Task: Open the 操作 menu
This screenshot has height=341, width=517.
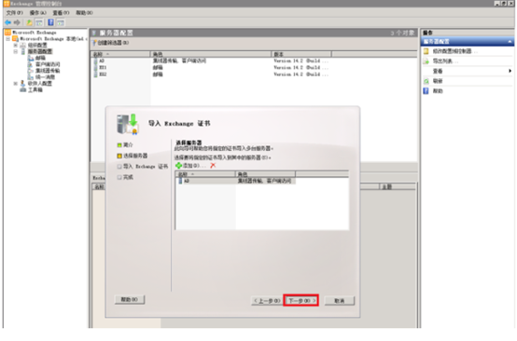Action: 38,13
